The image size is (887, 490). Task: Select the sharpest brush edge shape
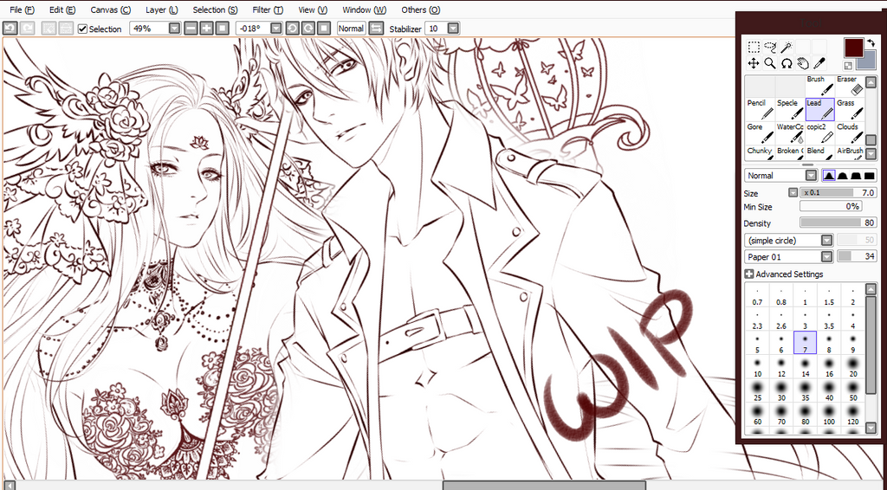(829, 176)
